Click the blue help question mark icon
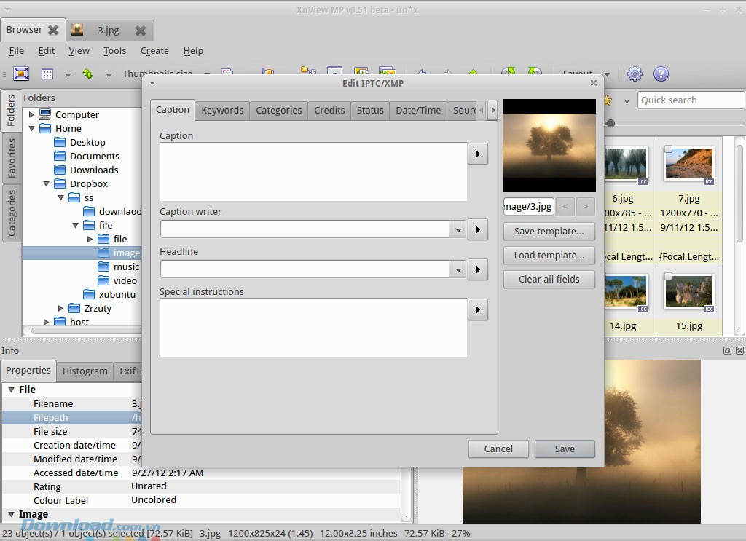This screenshot has width=746, height=541. coord(661,74)
